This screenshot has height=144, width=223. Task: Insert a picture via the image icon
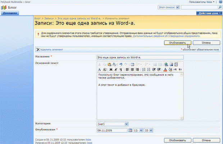click(x=171, y=64)
